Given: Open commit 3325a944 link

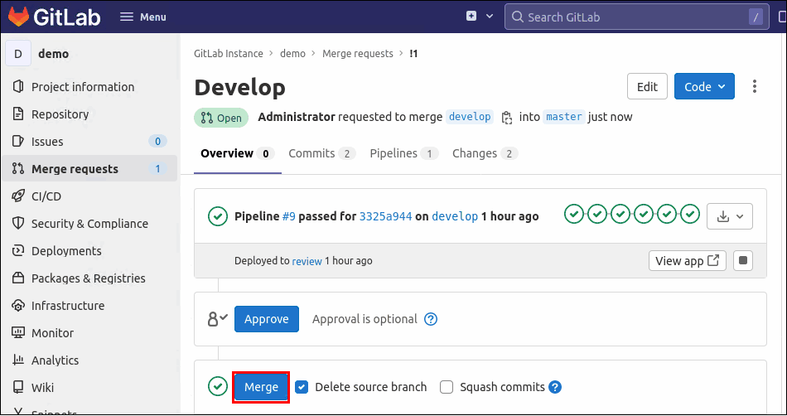Looking at the screenshot, I should [385, 217].
